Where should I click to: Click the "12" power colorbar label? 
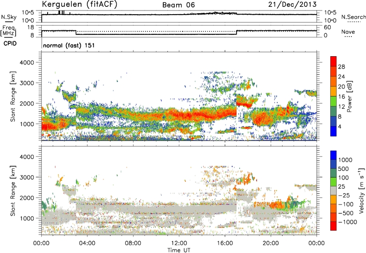click(x=341, y=107)
